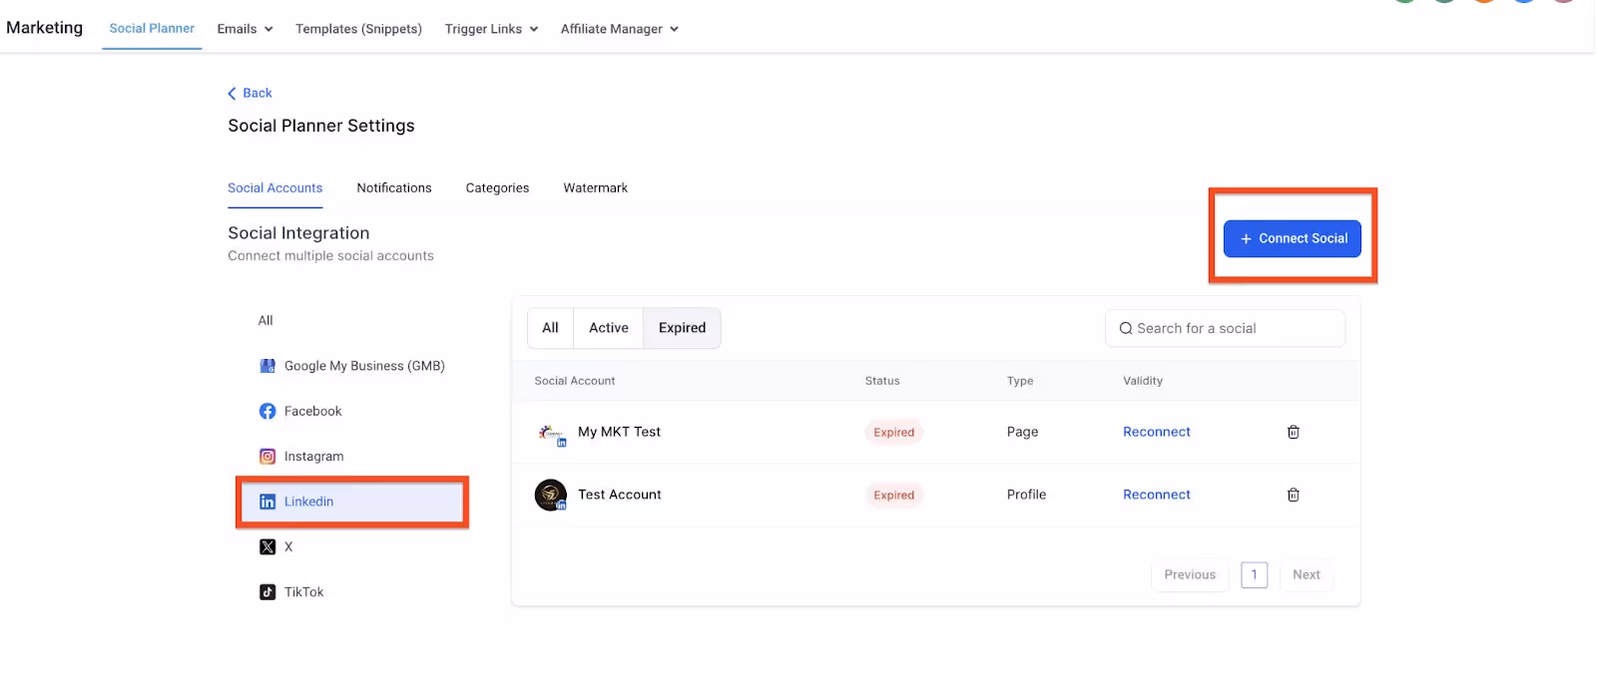Click the Validity column header
The image size is (1597, 678).
click(x=1143, y=381)
